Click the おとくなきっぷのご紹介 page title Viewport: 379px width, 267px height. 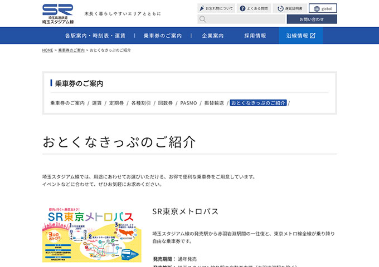pyautogui.click(x=119, y=142)
